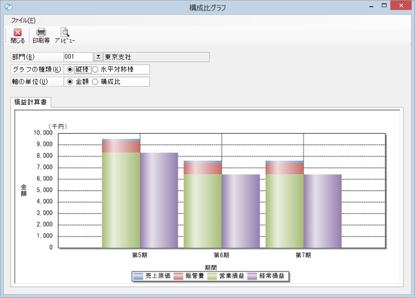Click the purple 経常損益 legend swatch
The image size is (415, 298).
click(x=252, y=276)
